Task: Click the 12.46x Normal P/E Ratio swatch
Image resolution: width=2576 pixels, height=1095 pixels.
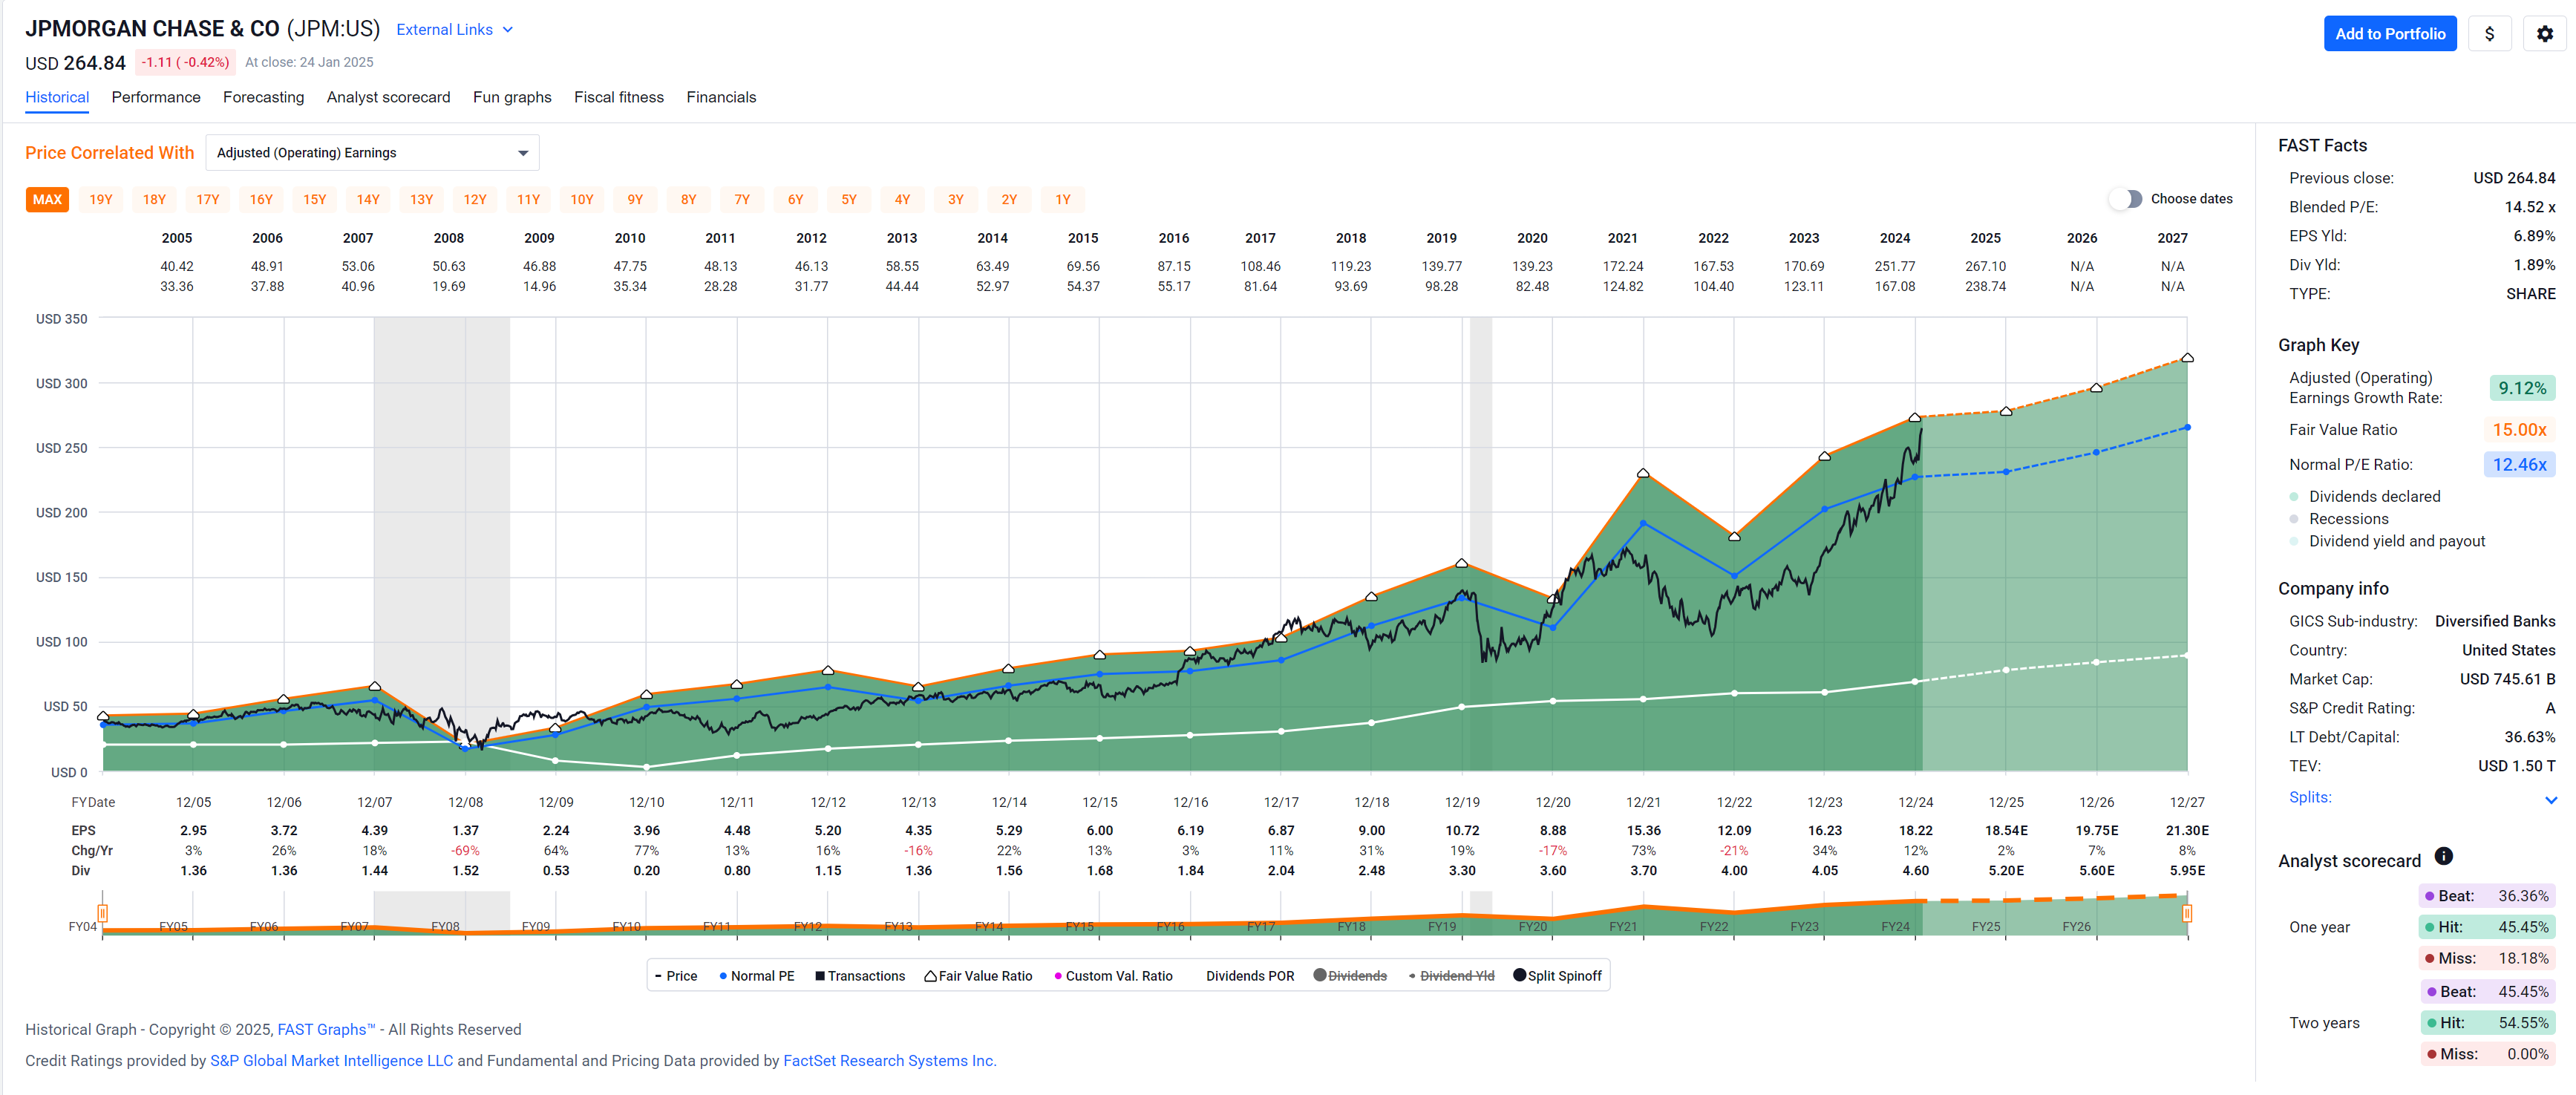Action: [2518, 465]
